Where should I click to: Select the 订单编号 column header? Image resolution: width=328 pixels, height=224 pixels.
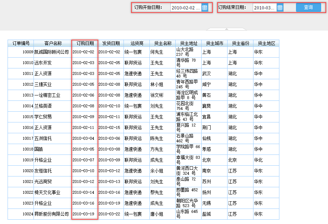[x=21, y=43]
